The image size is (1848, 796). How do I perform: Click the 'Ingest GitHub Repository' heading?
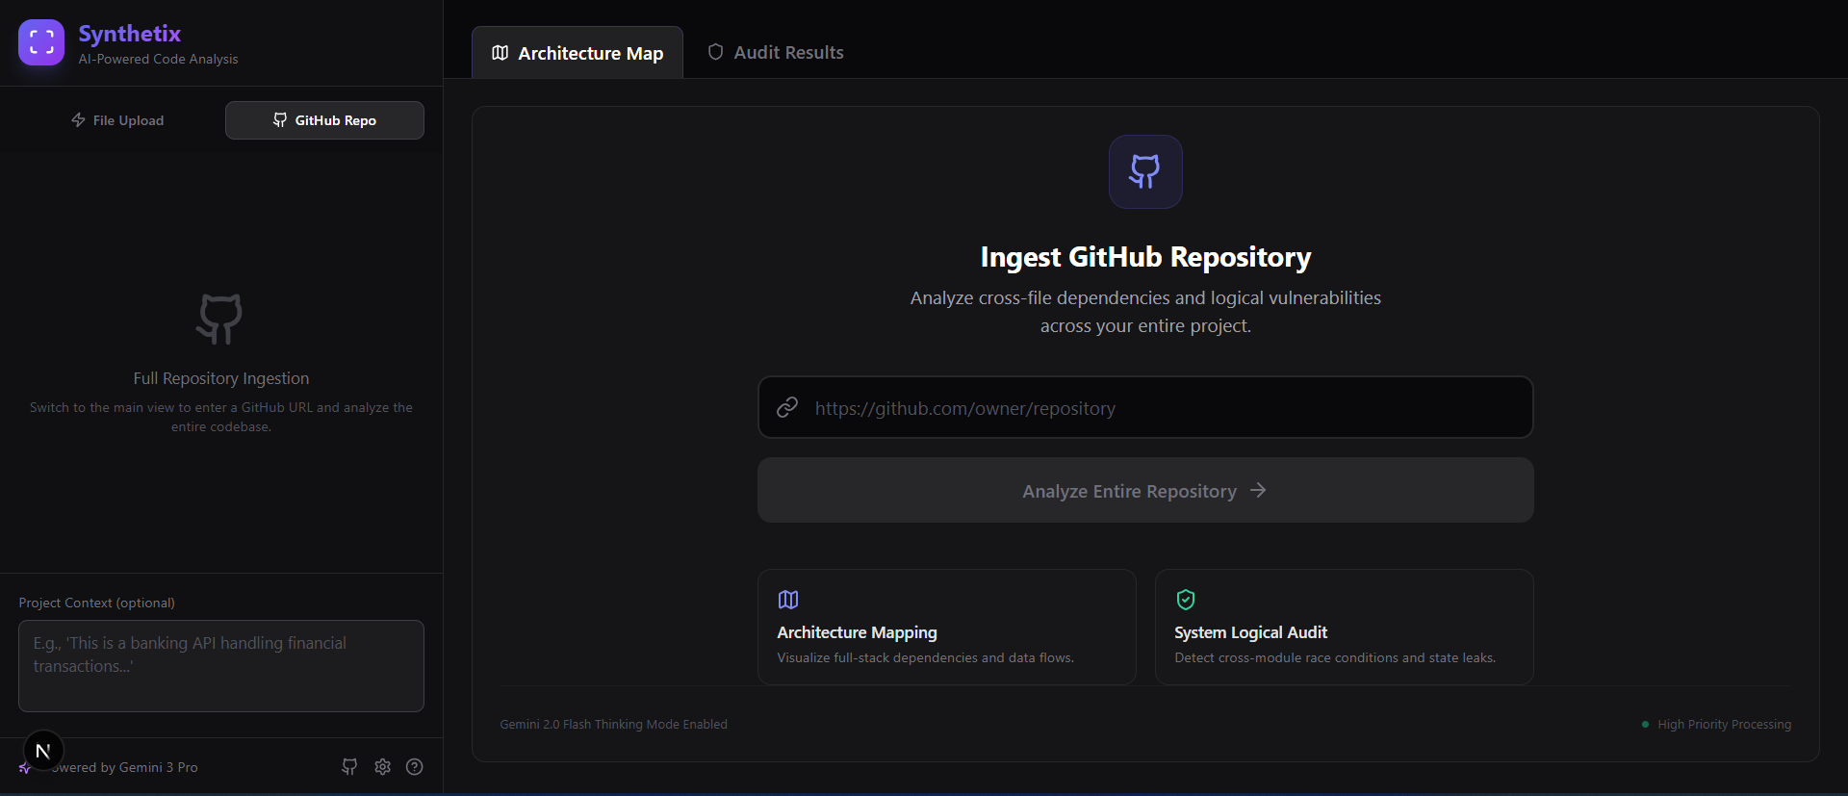pos(1145,257)
